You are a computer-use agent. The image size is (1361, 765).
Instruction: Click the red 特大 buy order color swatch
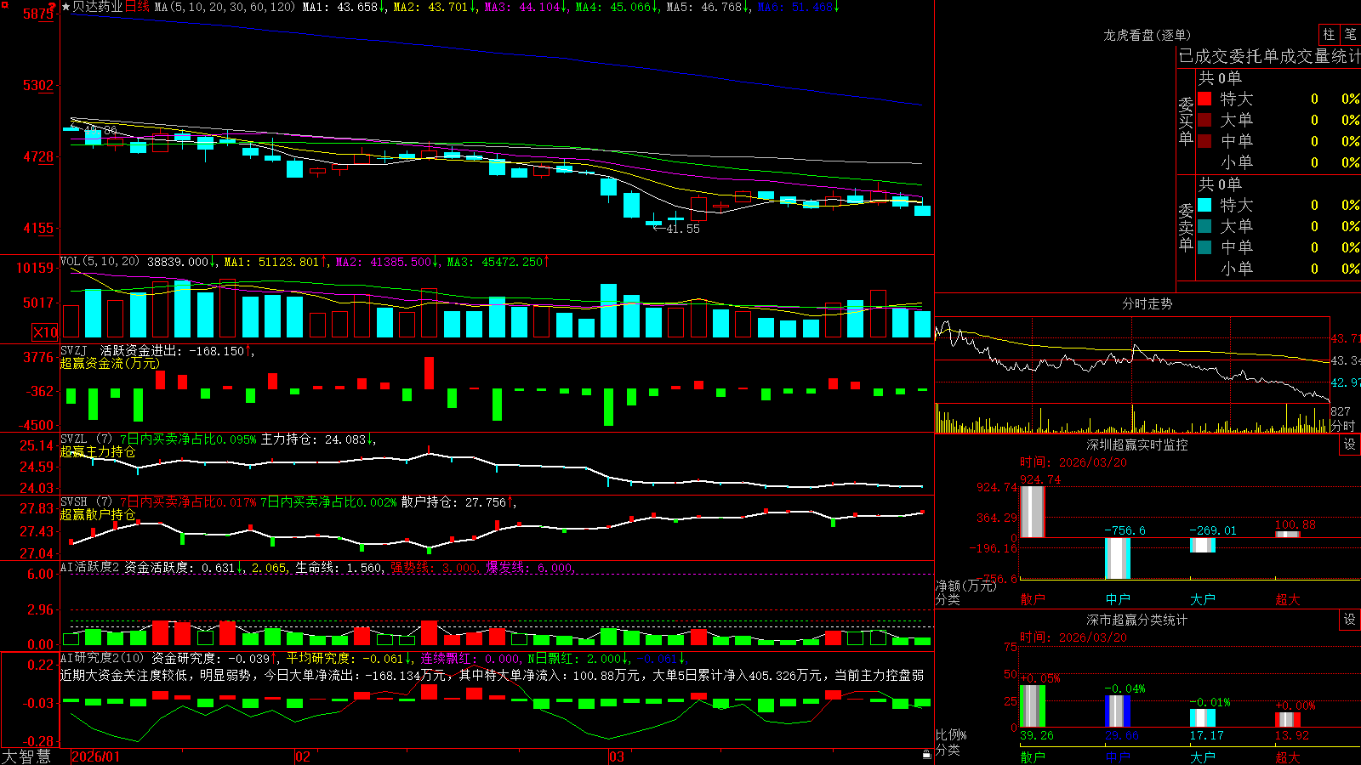pyautogui.click(x=1204, y=99)
